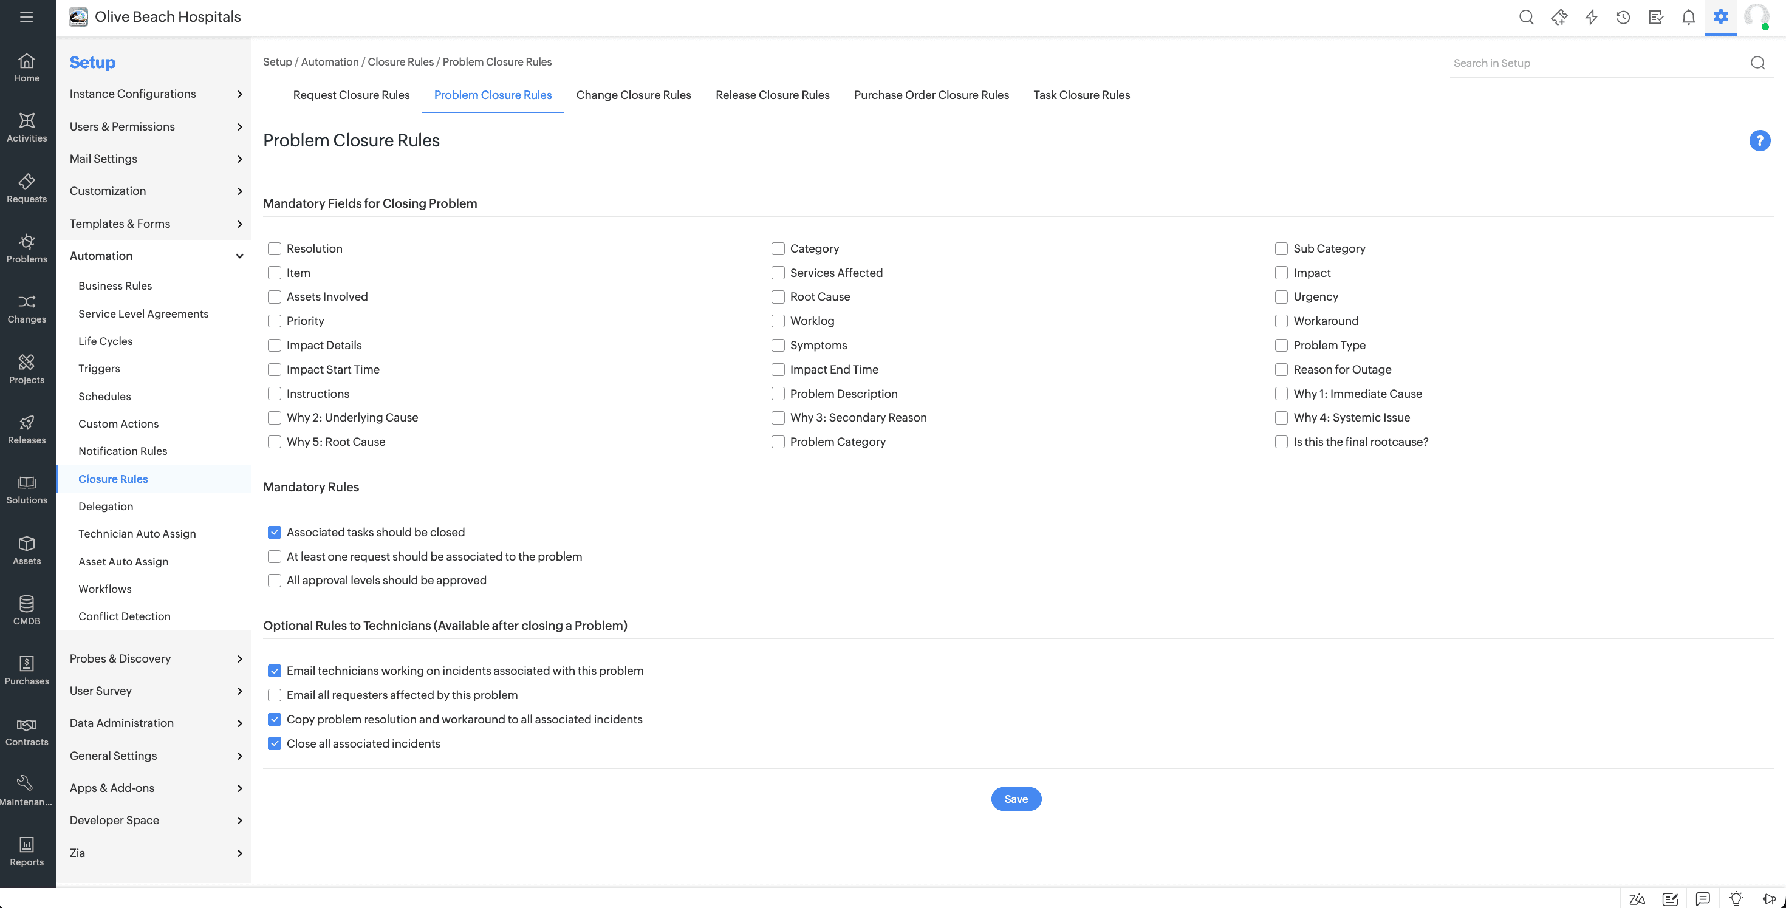
Task: Open the CMDB module icon
Action: coord(26,609)
